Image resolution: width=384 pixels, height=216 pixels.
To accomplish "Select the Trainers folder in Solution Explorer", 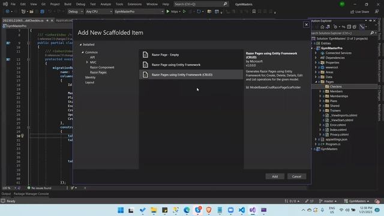I will tap(335, 110).
